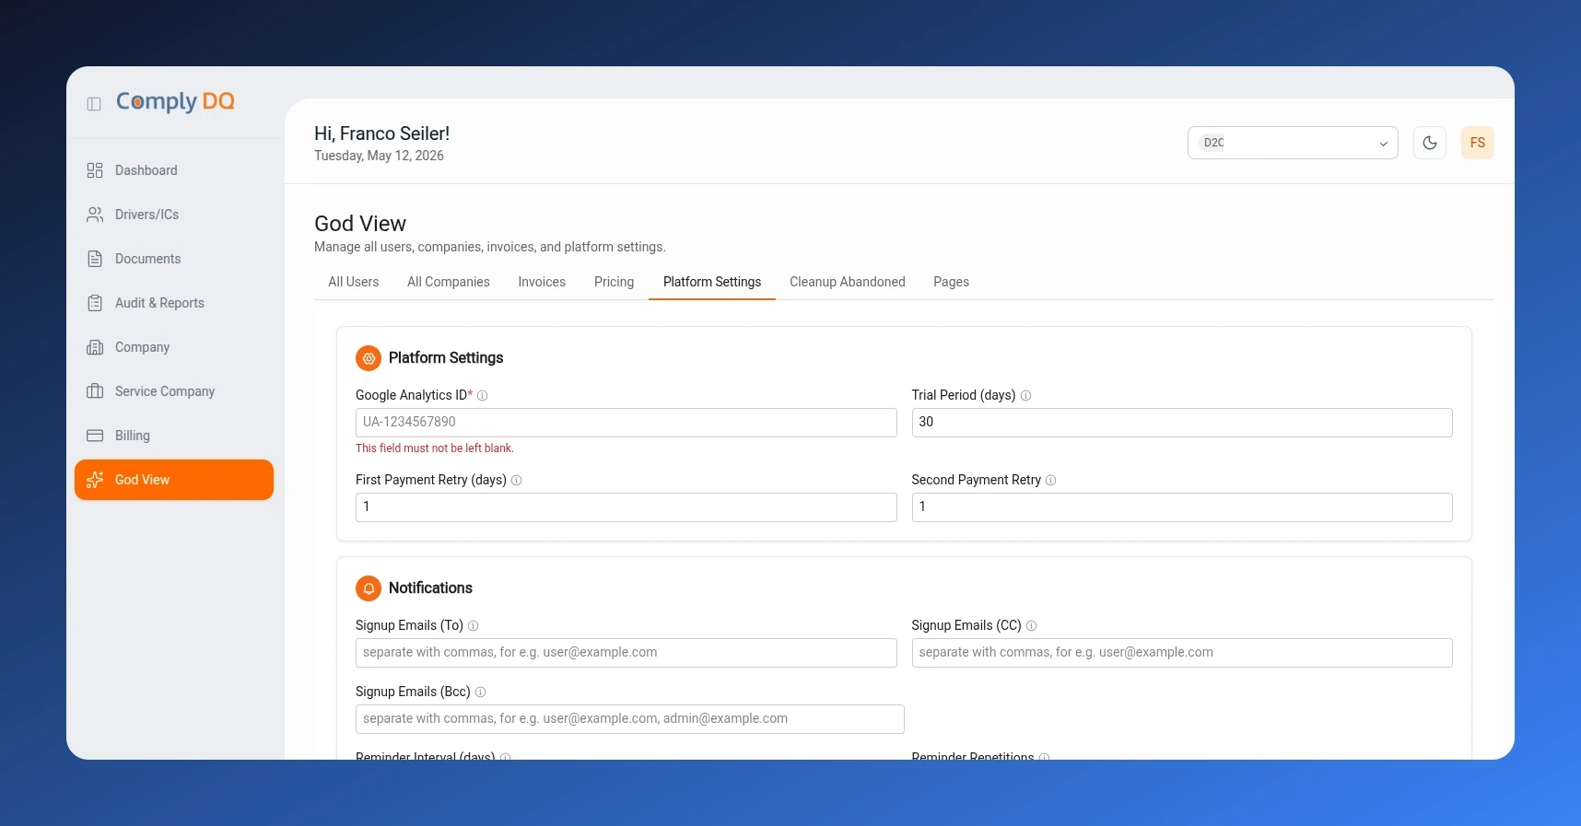Click the Audit & Reports clipboard icon
Image resolution: width=1581 pixels, height=826 pixels.
(95, 303)
